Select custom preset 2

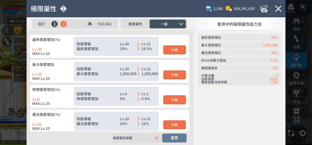63,24
